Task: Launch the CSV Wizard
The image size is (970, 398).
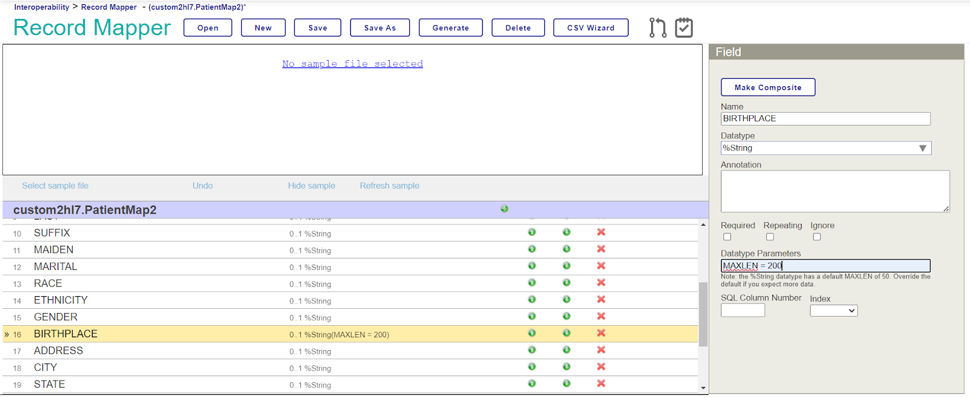Action: tap(591, 28)
